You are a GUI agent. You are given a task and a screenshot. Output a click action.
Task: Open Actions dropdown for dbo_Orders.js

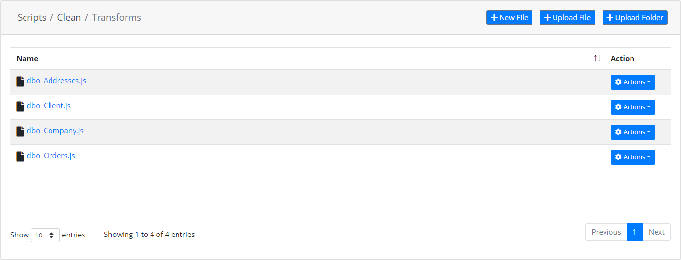632,157
